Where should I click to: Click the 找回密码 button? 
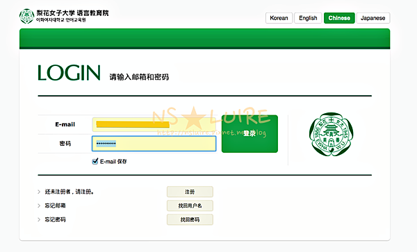click(190, 219)
